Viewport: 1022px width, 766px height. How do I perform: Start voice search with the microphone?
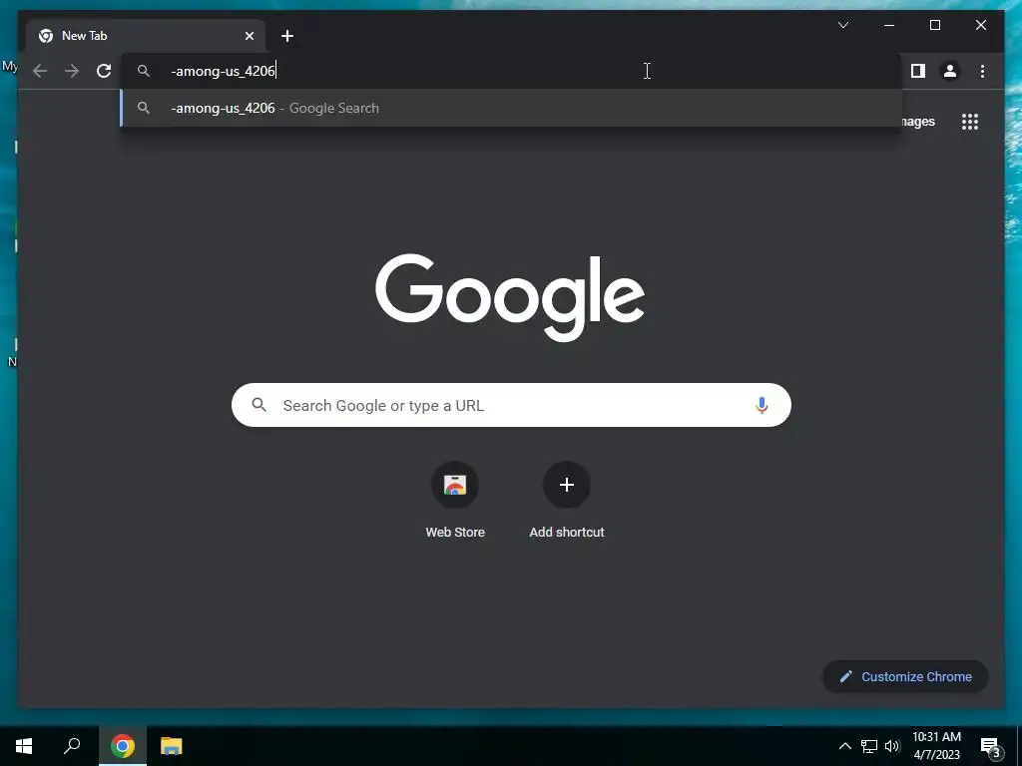(762, 405)
